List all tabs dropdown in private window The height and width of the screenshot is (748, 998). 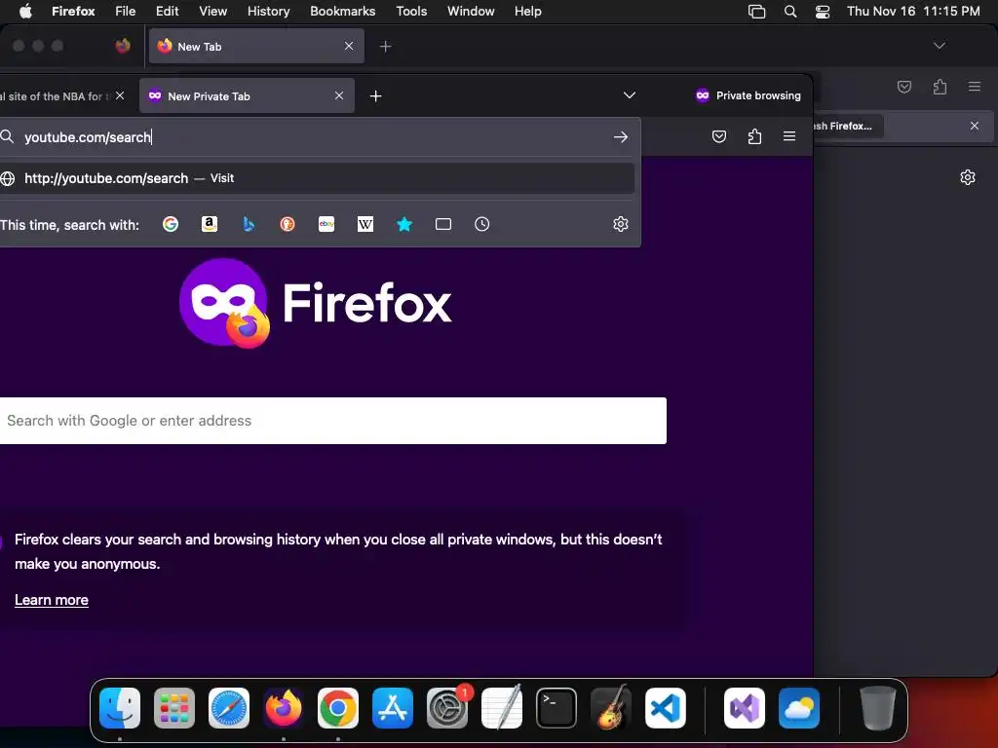[630, 95]
